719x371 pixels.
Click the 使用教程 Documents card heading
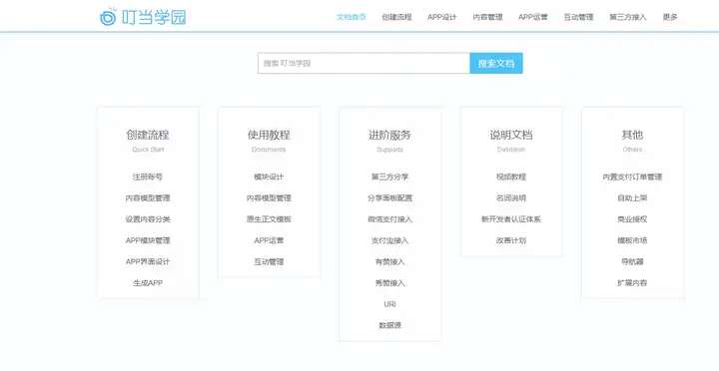(x=269, y=140)
